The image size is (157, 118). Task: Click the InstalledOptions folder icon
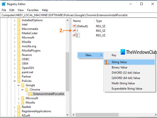[19, 20]
